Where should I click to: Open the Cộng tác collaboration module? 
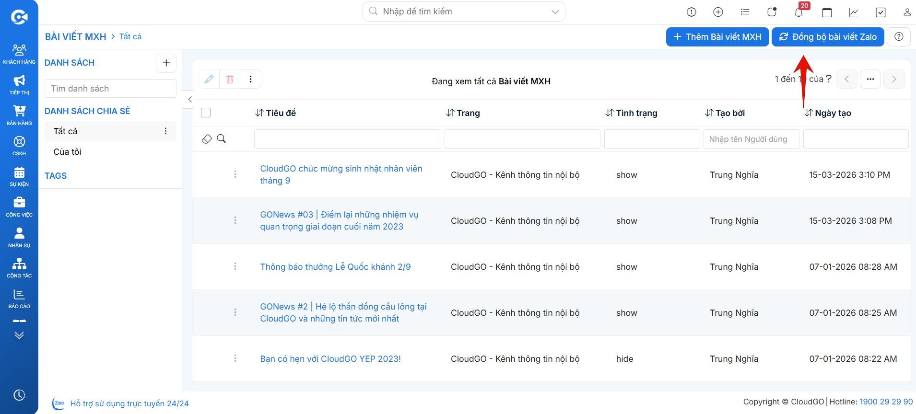19,268
